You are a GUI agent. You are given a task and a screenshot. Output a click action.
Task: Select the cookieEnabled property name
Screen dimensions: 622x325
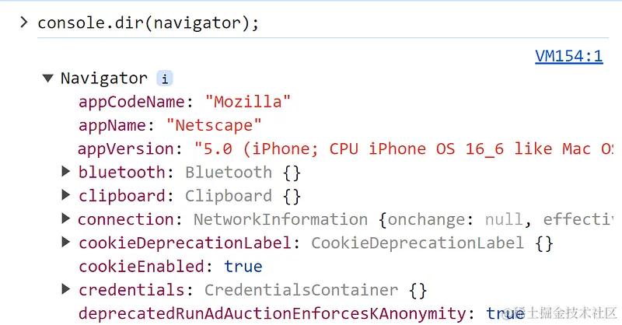(x=142, y=266)
